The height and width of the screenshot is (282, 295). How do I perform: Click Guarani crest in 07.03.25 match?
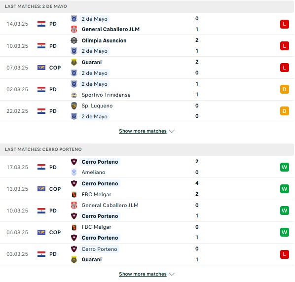pos(74,62)
